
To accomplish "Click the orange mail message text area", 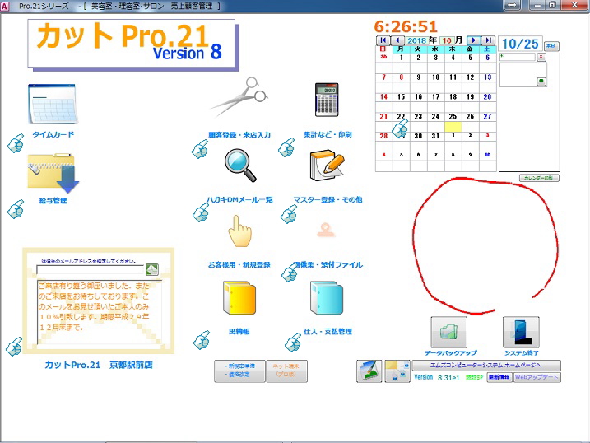I will coord(100,312).
